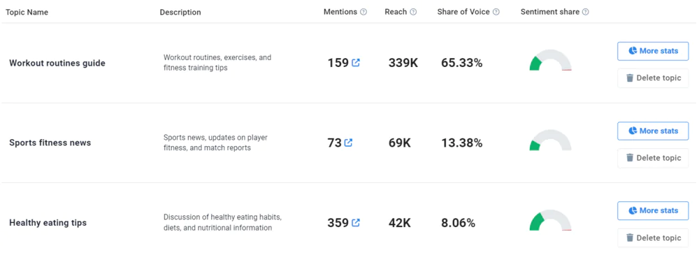Open More stats for Workout routines guide
Image resolution: width=699 pixels, height=255 pixels.
[653, 51]
